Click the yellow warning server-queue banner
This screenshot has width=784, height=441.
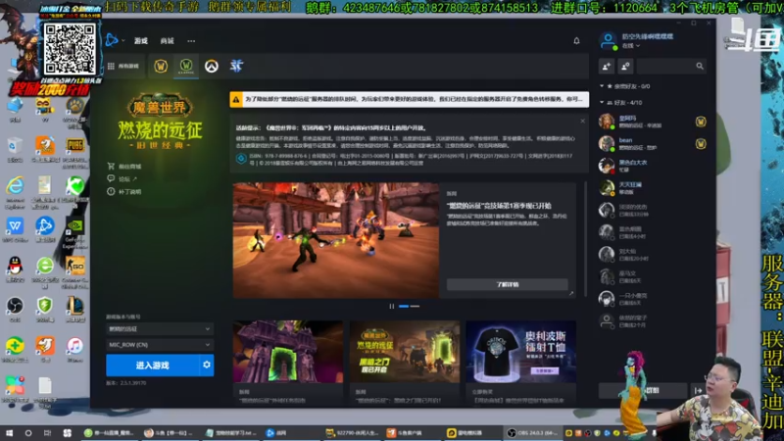409,99
